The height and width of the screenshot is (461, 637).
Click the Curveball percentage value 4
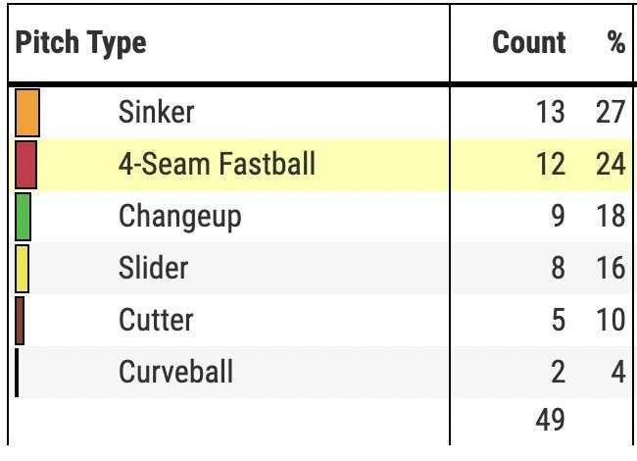click(618, 372)
